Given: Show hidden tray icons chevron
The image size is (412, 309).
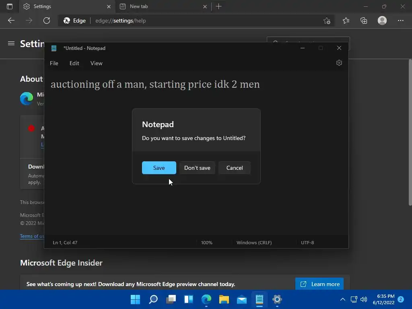Looking at the screenshot, I should (343, 299).
